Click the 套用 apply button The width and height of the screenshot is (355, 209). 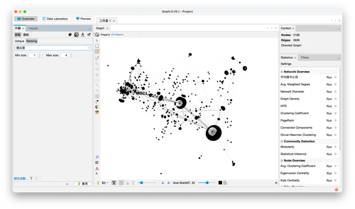(x=83, y=184)
